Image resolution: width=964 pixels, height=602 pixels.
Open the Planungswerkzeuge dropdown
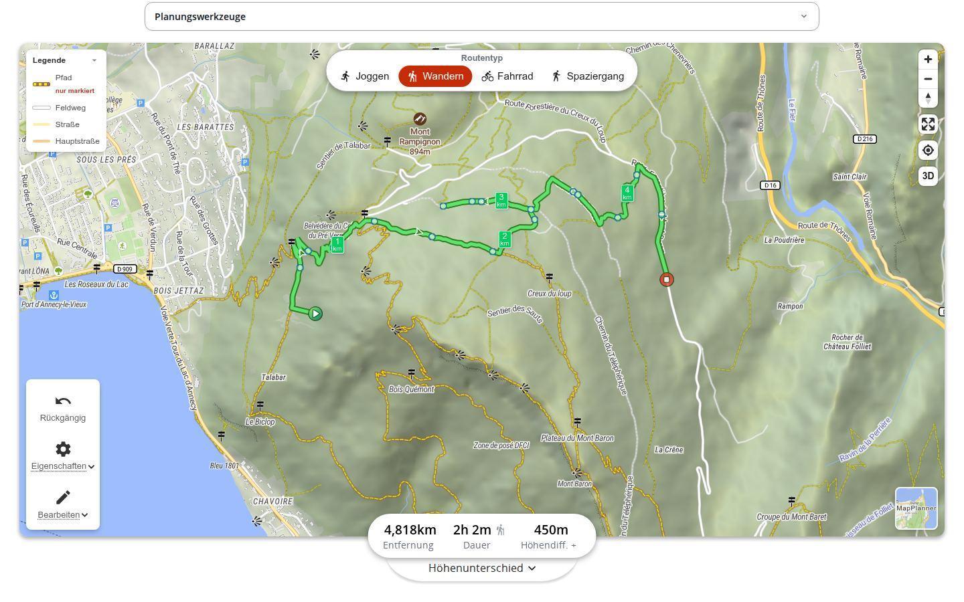pyautogui.click(x=482, y=17)
